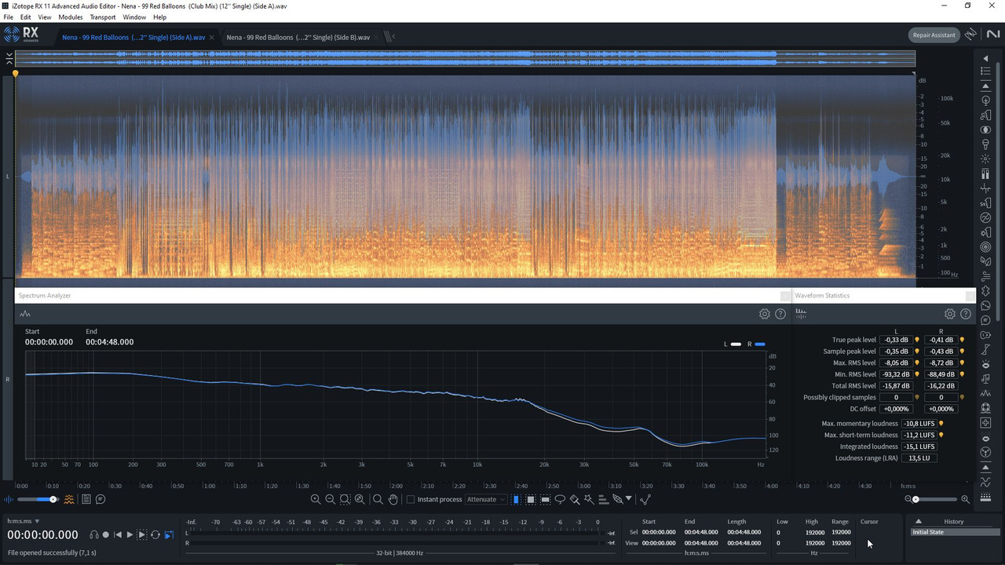Screen dimensions: 1005x565
Task: Close the Side A.wav tab
Action: [211, 37]
